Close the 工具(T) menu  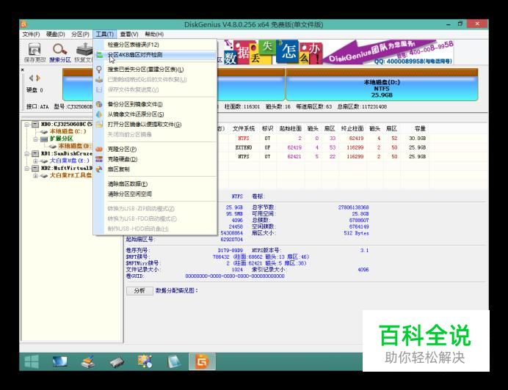coord(104,34)
